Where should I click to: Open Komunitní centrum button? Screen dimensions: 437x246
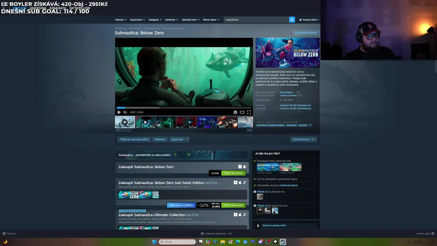coord(306,33)
